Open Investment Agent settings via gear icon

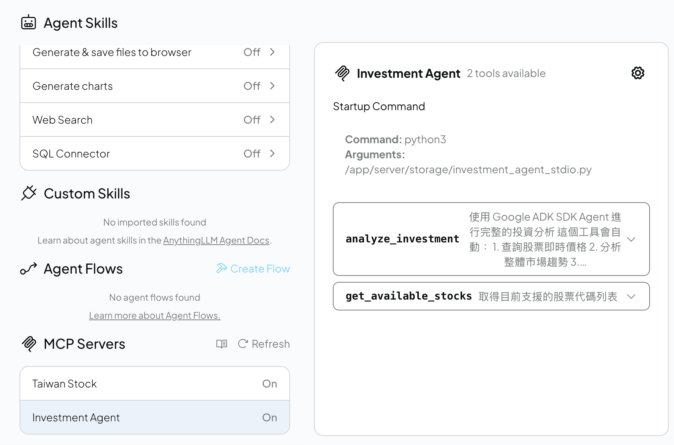pyautogui.click(x=638, y=73)
